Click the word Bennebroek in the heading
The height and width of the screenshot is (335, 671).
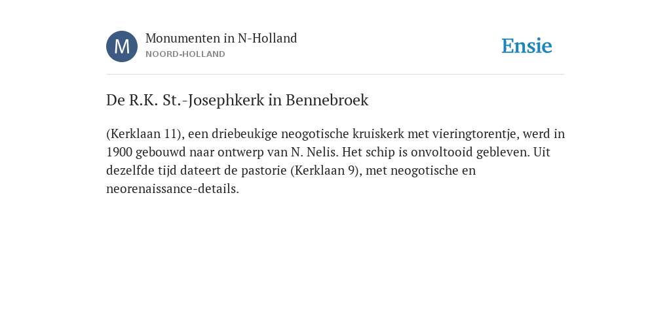pos(327,100)
